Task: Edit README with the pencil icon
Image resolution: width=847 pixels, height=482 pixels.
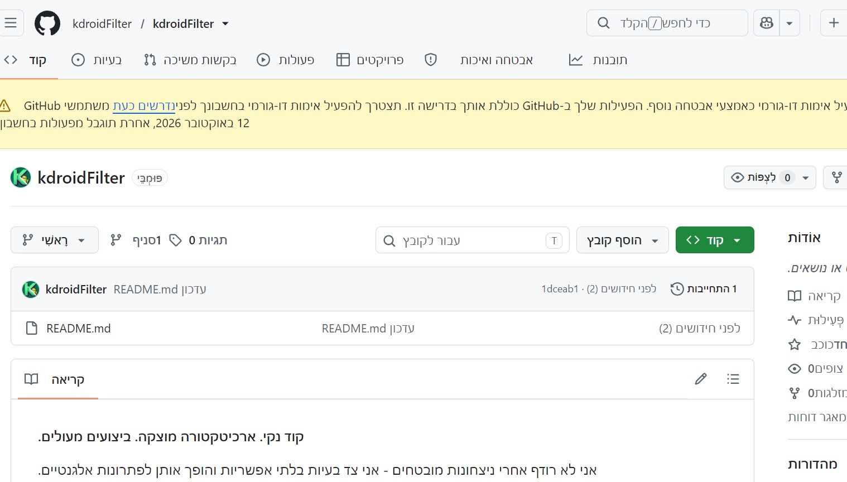Action: (701, 379)
